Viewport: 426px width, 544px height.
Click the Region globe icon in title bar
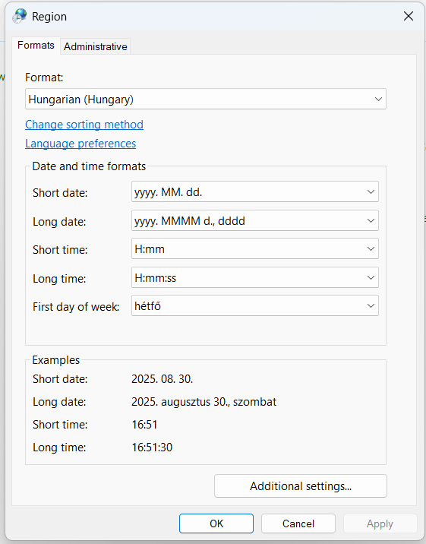pyautogui.click(x=20, y=16)
